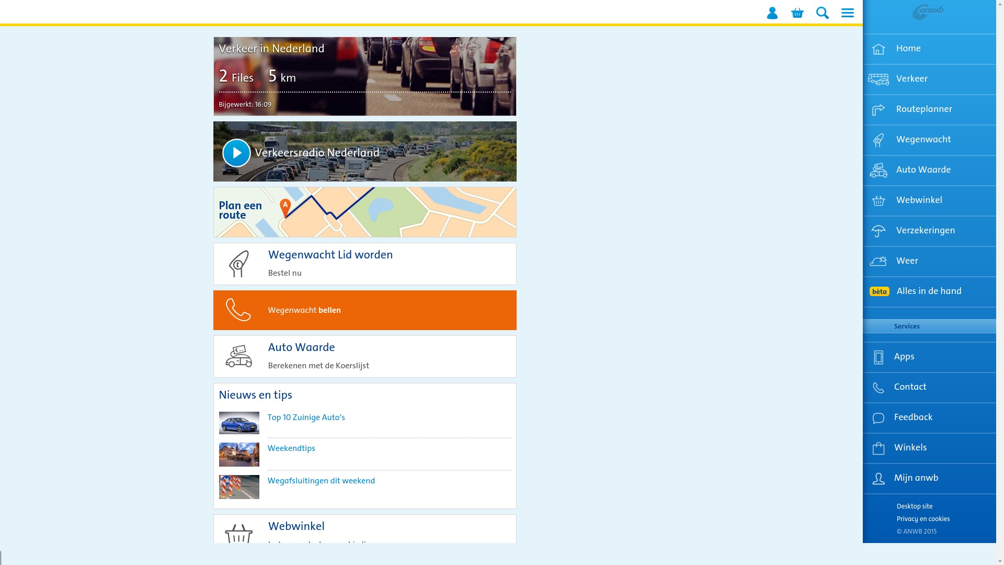
Task: Open Top 10 Zuinige Auto's article
Action: [306, 417]
